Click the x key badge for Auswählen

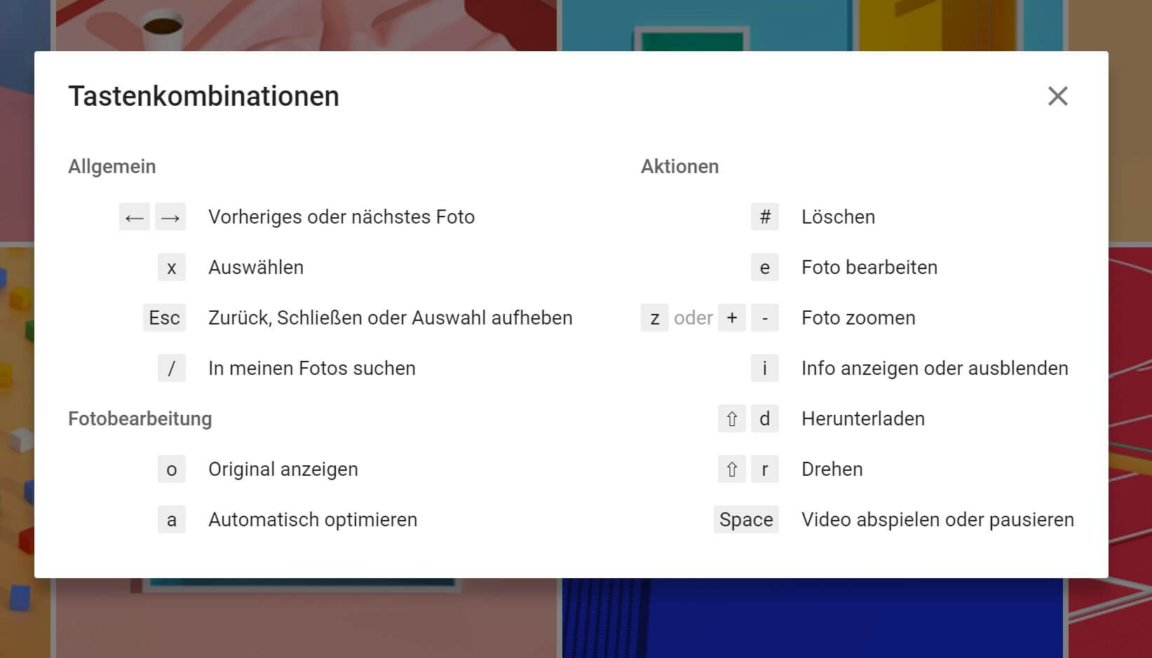pos(172,268)
